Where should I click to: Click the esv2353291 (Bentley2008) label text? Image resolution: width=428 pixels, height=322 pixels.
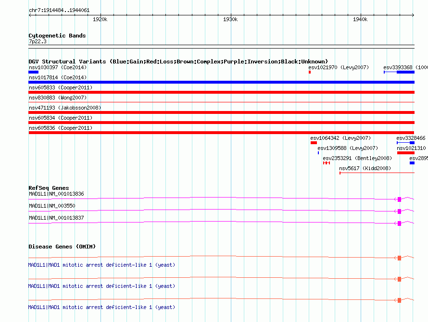pos(357,158)
